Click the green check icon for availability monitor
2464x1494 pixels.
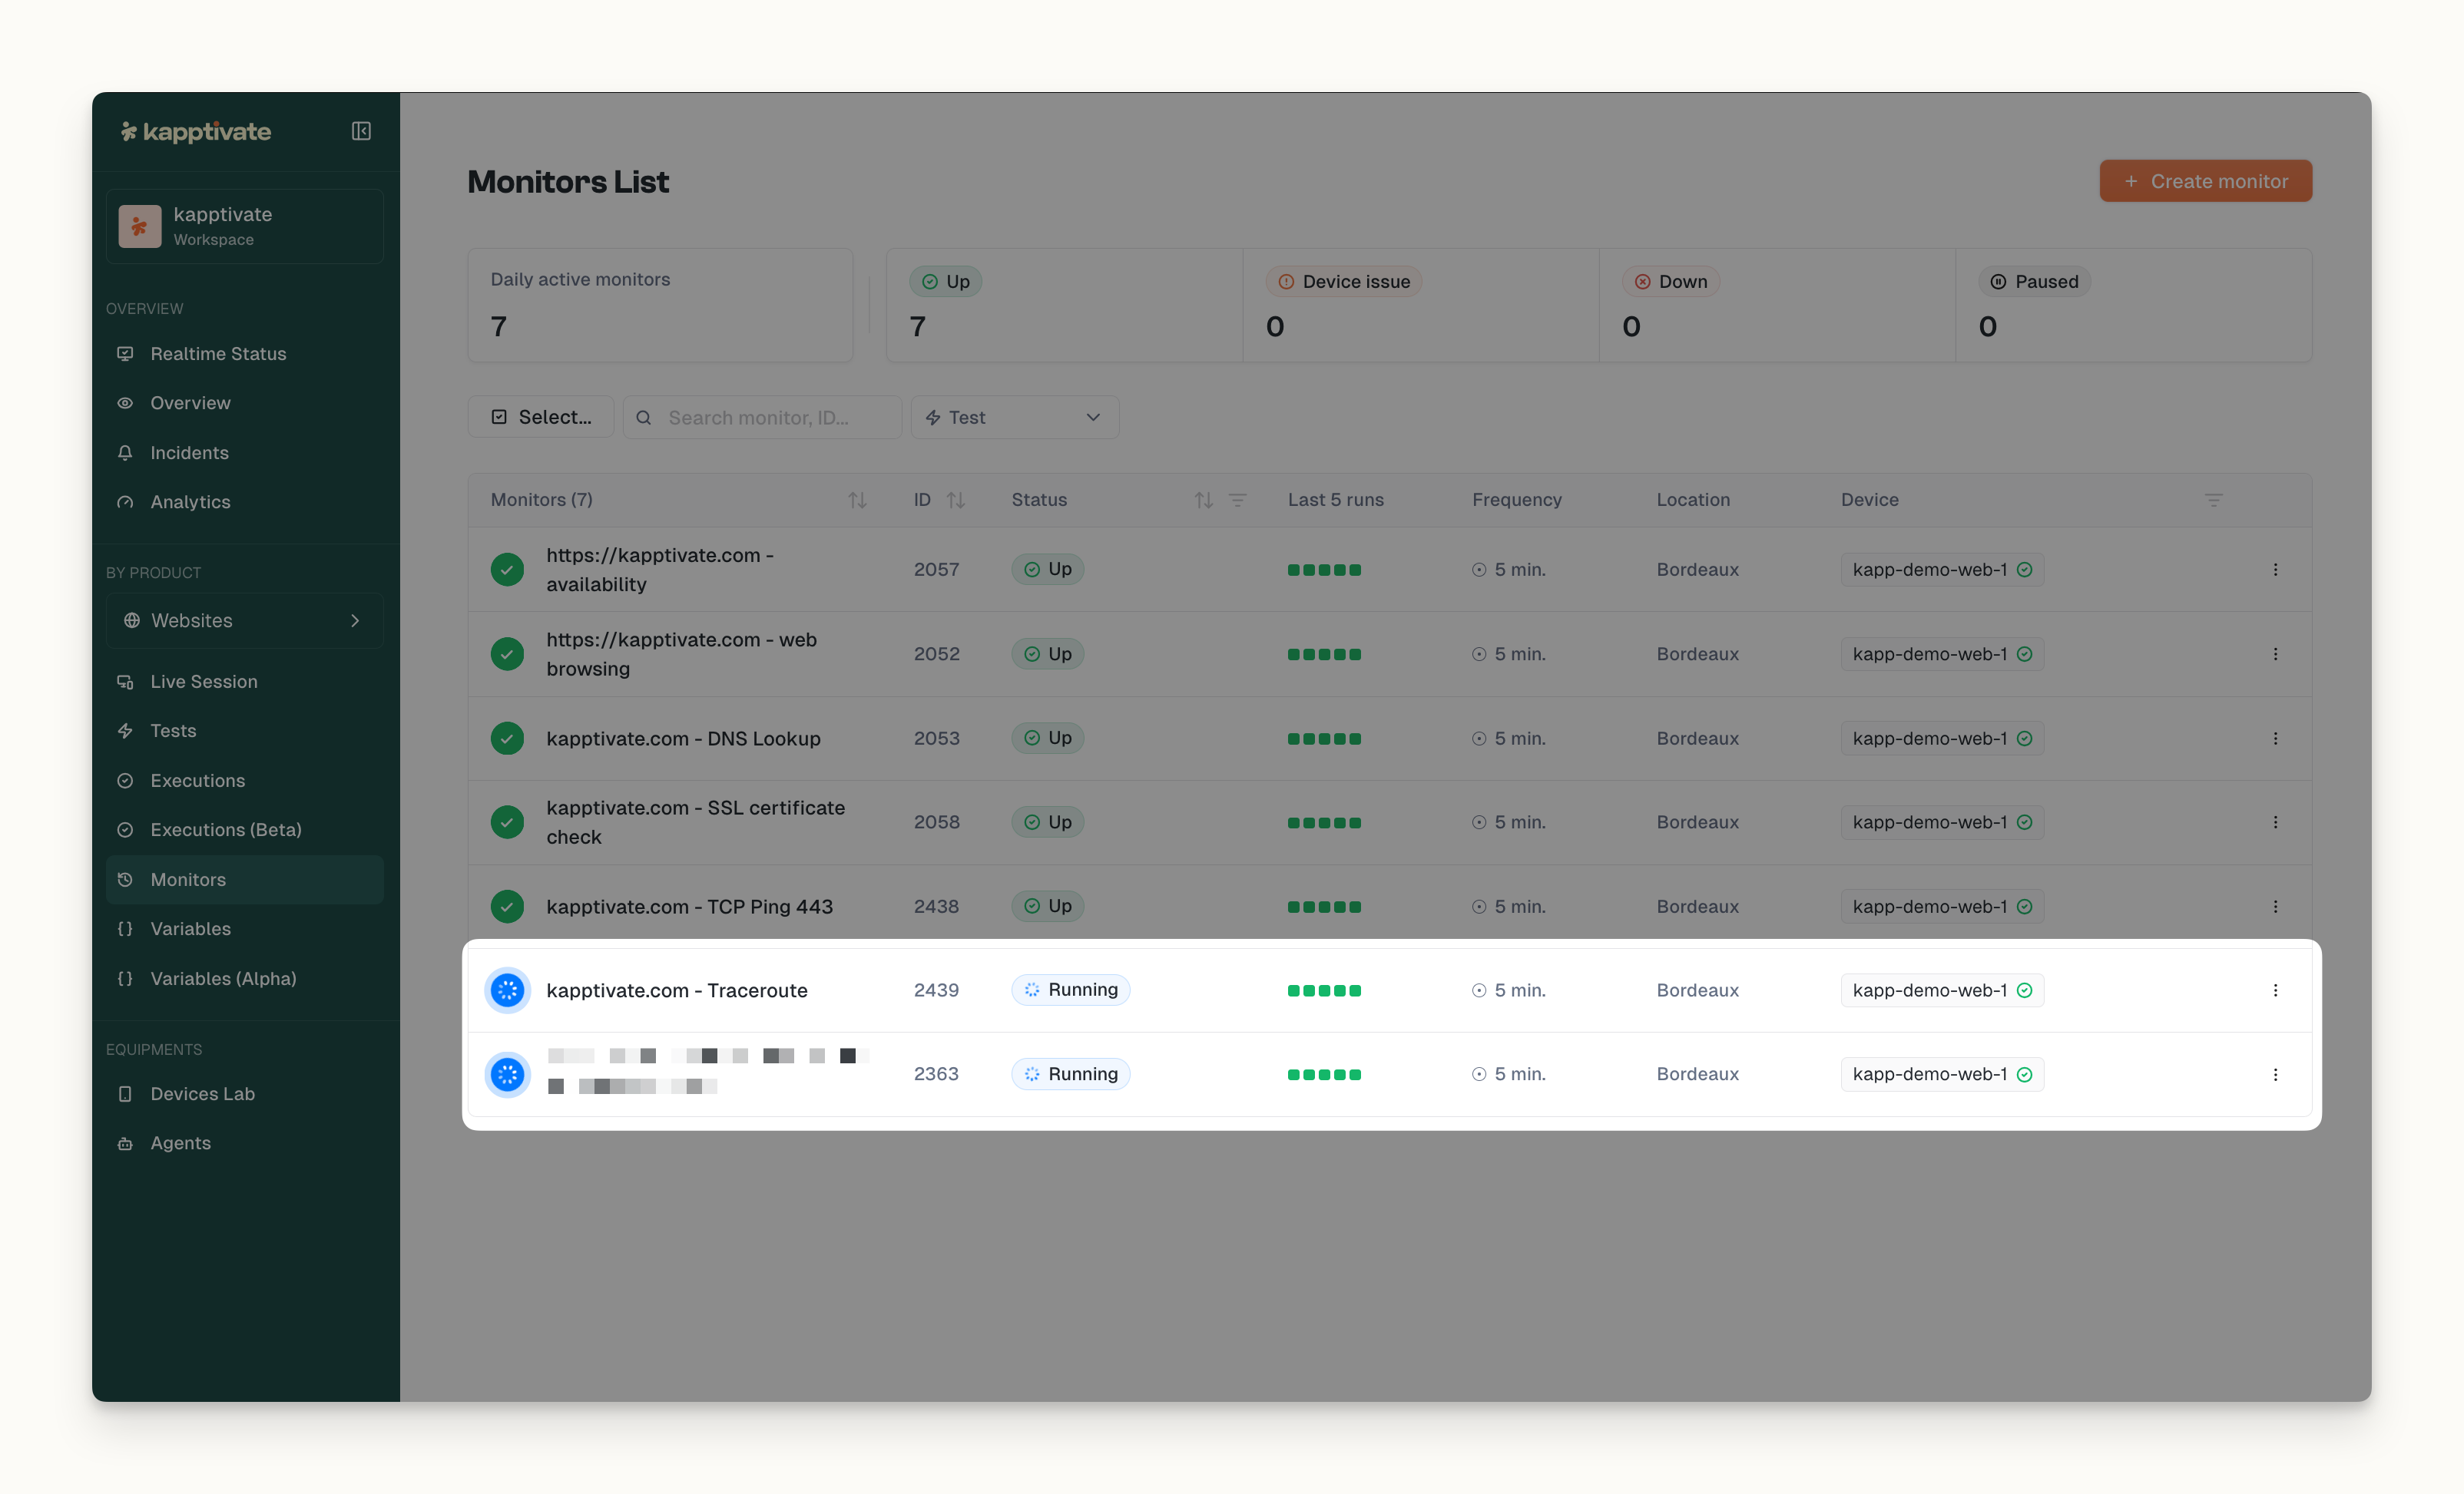[507, 570]
